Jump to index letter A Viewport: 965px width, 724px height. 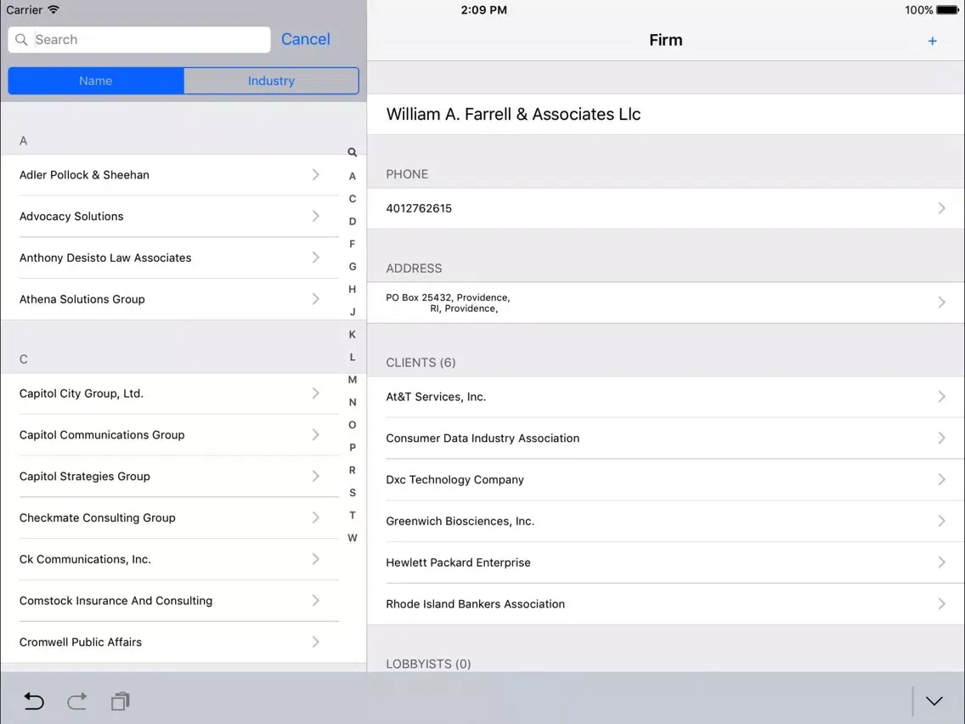click(x=352, y=176)
